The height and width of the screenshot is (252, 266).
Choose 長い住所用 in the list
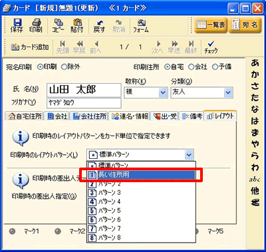[x=141, y=175]
